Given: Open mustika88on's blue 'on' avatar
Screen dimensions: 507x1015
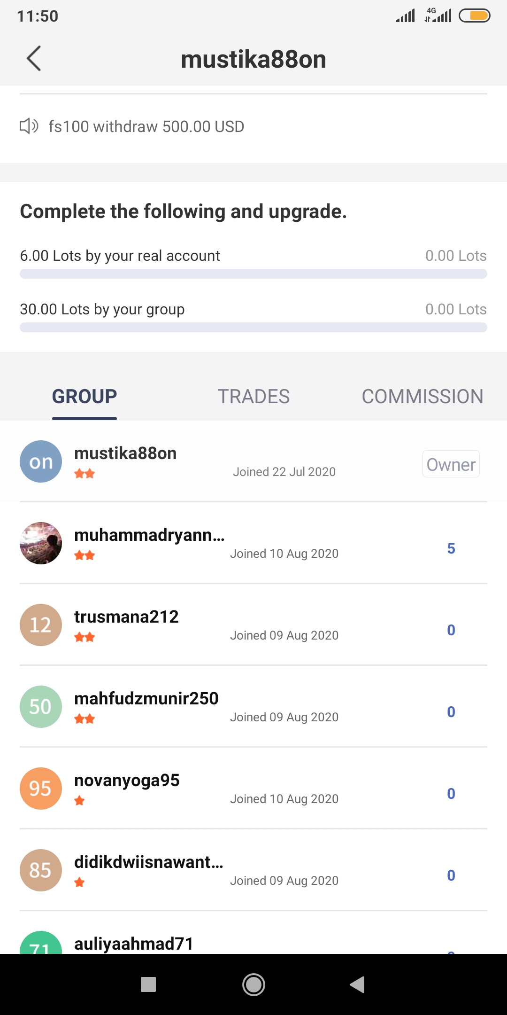Looking at the screenshot, I should [x=41, y=461].
